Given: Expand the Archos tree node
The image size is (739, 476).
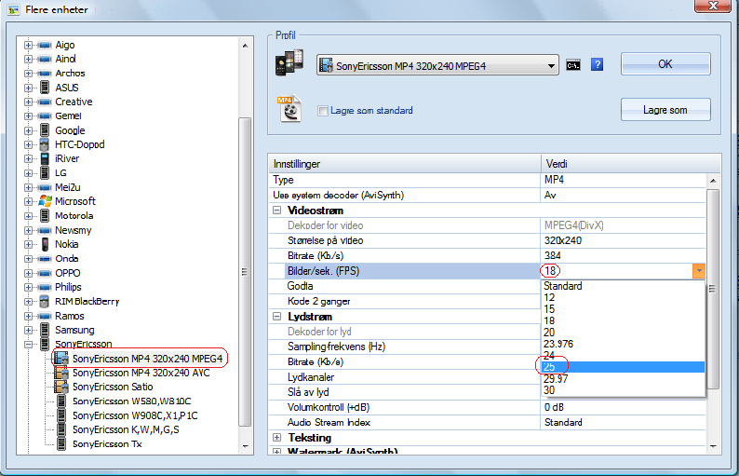Looking at the screenshot, I should [x=29, y=74].
